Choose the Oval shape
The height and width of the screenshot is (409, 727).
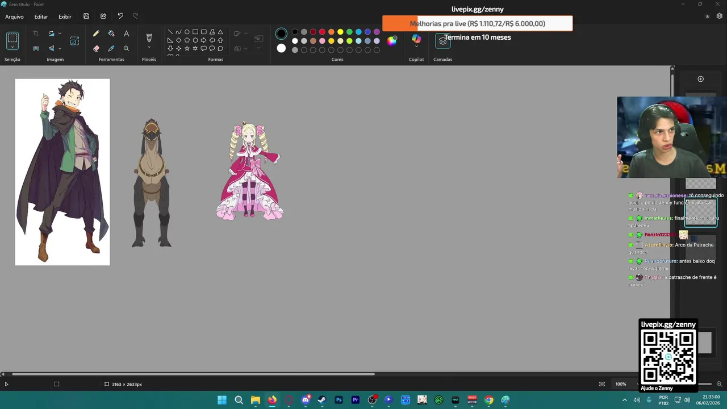point(187,32)
